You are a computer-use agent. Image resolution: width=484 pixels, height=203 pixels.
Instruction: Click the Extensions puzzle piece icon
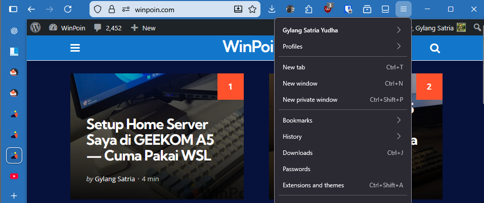309,9
